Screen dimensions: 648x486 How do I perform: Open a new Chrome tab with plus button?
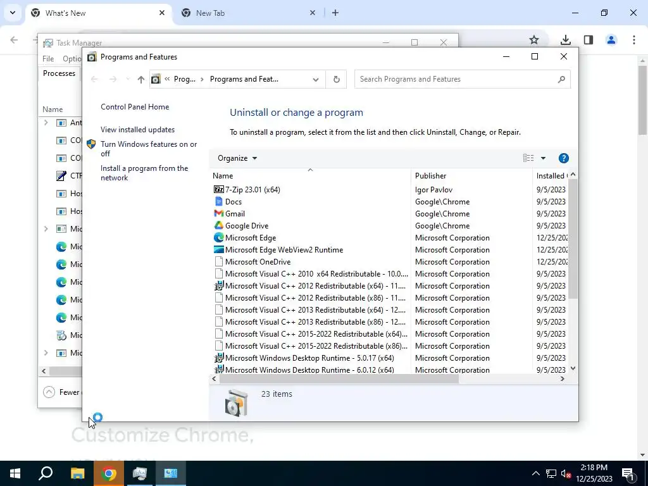[335, 13]
